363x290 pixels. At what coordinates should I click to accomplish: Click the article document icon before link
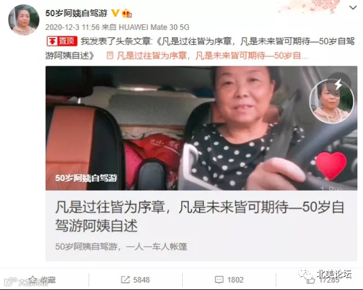[110, 56]
